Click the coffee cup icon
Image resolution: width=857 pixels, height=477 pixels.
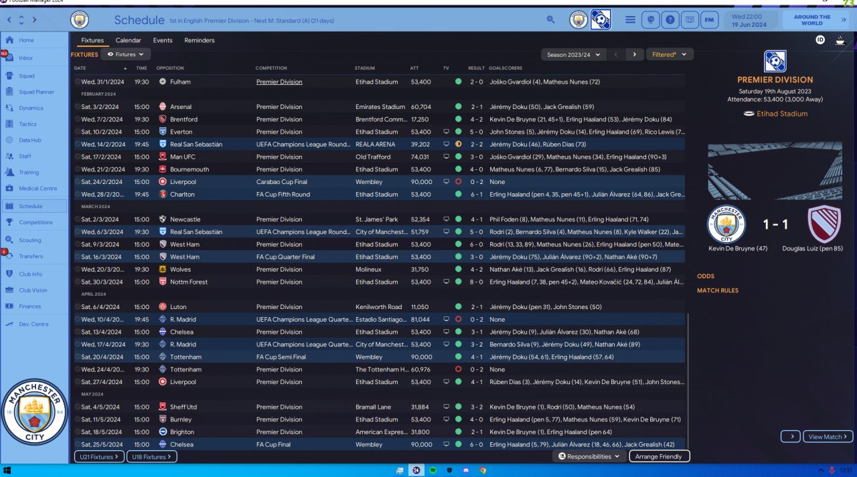(840, 40)
